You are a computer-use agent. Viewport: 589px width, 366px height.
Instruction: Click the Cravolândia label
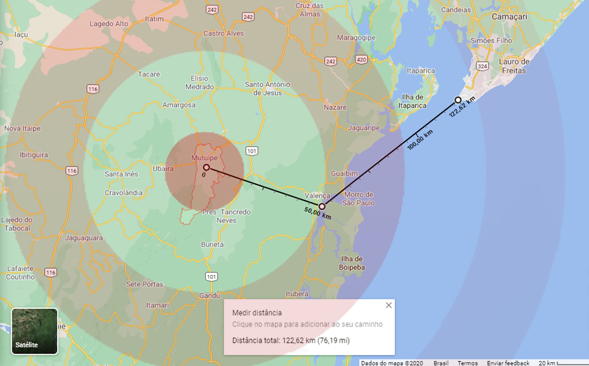(124, 193)
